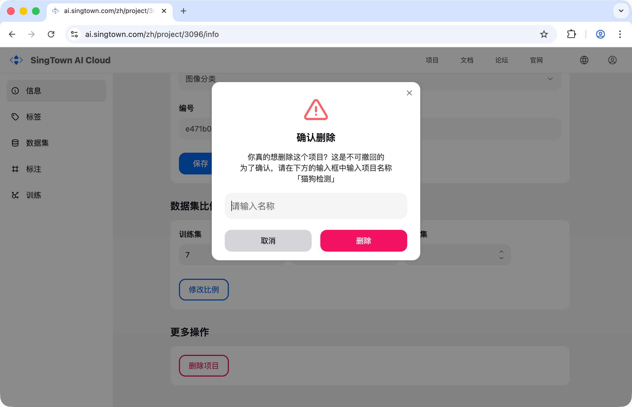Increase the dataset ratio stepper value
The height and width of the screenshot is (407, 632).
coord(501,252)
